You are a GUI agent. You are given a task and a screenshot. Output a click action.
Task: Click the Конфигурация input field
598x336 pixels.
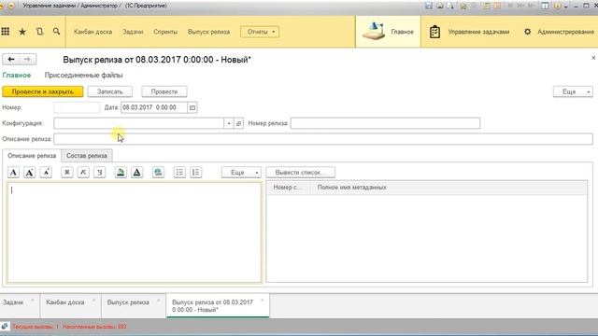point(139,123)
